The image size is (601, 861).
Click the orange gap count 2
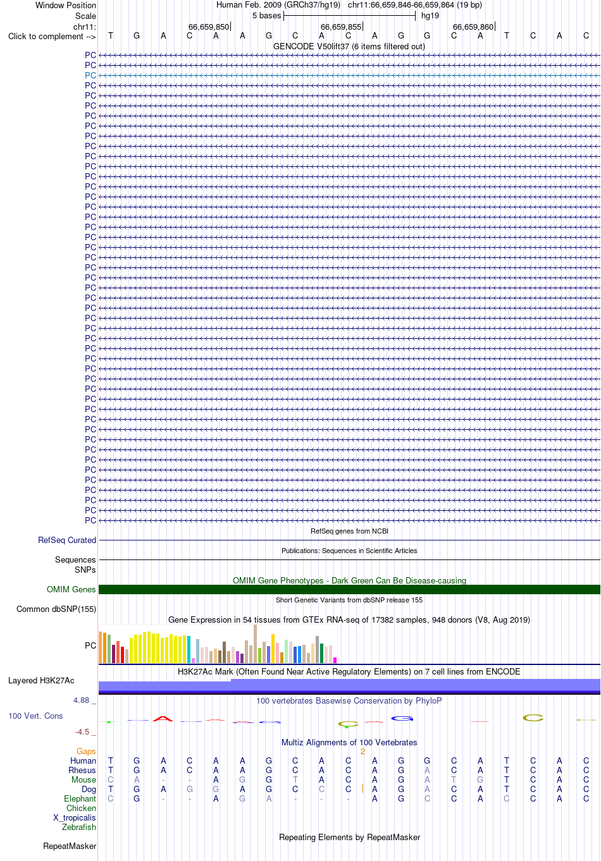pos(362,751)
